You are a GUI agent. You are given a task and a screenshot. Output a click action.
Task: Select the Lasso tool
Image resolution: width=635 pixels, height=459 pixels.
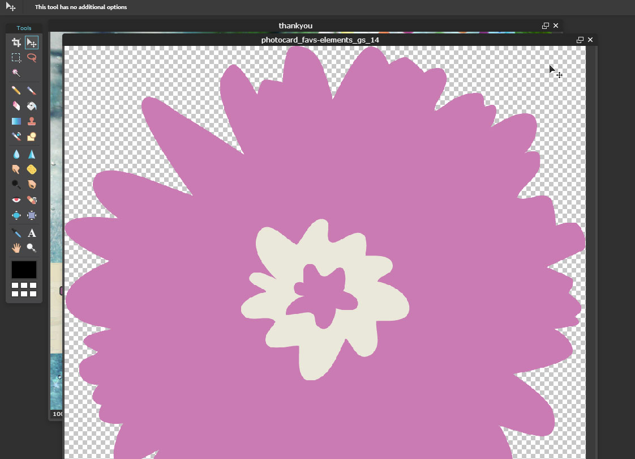32,57
